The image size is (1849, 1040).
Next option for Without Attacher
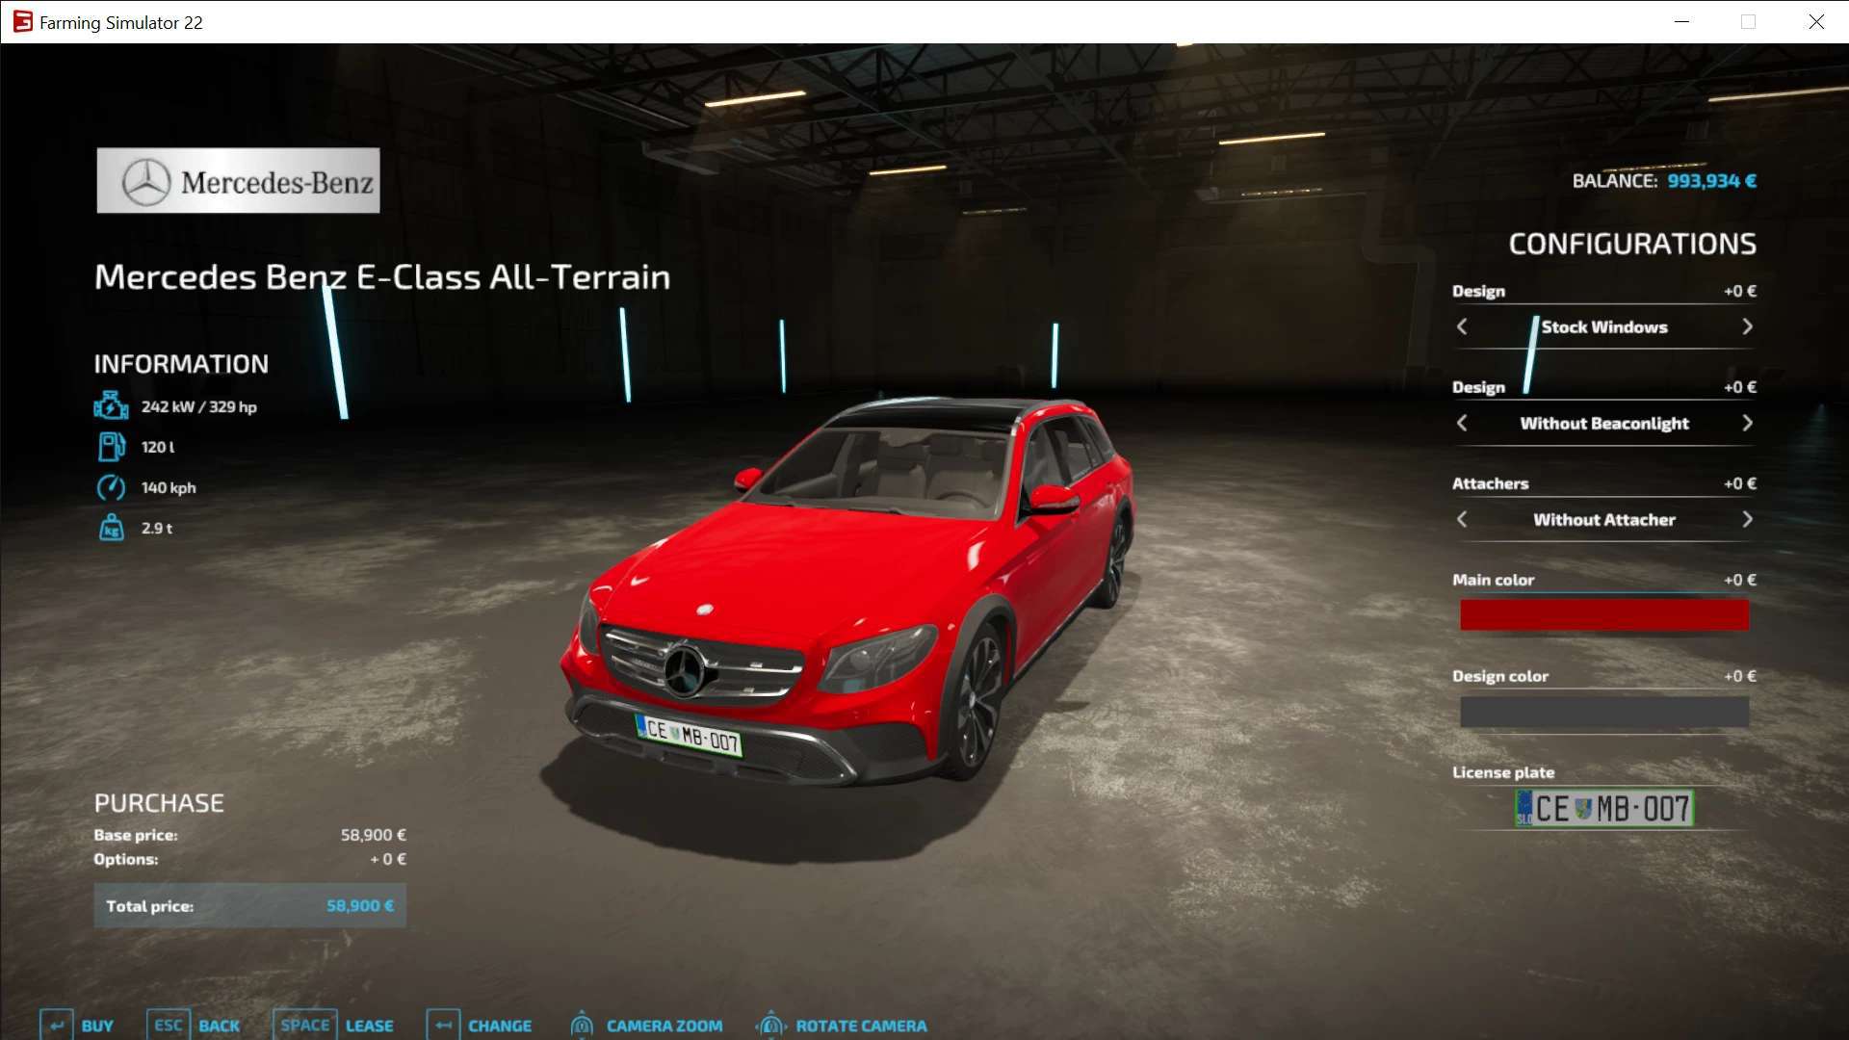tap(1747, 520)
